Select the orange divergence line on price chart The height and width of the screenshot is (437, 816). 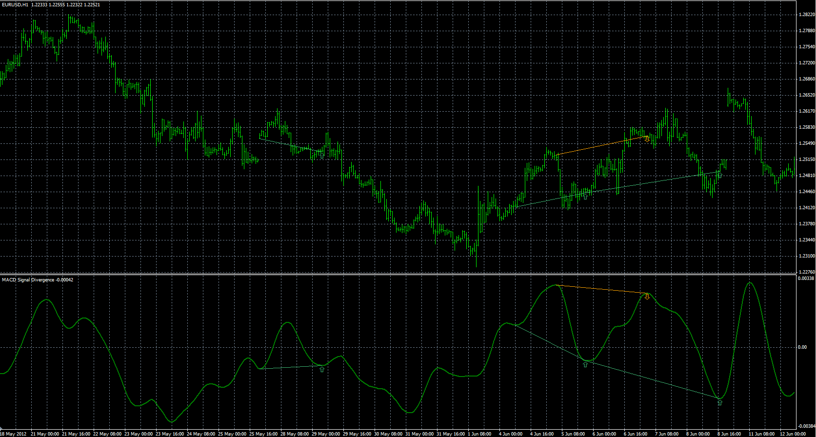coord(601,146)
